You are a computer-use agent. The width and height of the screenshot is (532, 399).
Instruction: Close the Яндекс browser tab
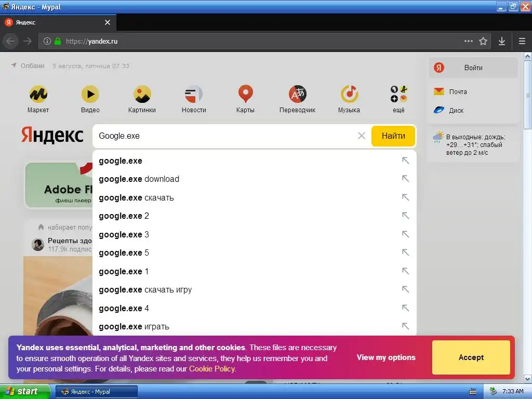(108, 22)
